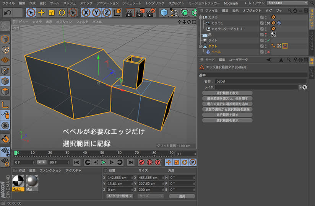Collapse the カメラ tree node
Viewport: 315px width, 206px height.
tap(201, 18)
